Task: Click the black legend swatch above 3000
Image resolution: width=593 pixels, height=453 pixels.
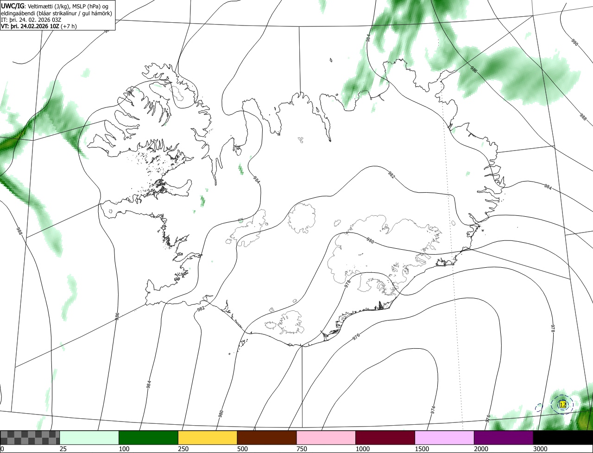Action: click(563, 438)
